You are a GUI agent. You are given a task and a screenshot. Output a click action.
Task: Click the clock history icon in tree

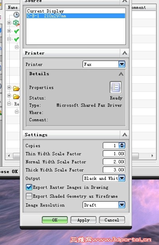click(x=16, y=15)
